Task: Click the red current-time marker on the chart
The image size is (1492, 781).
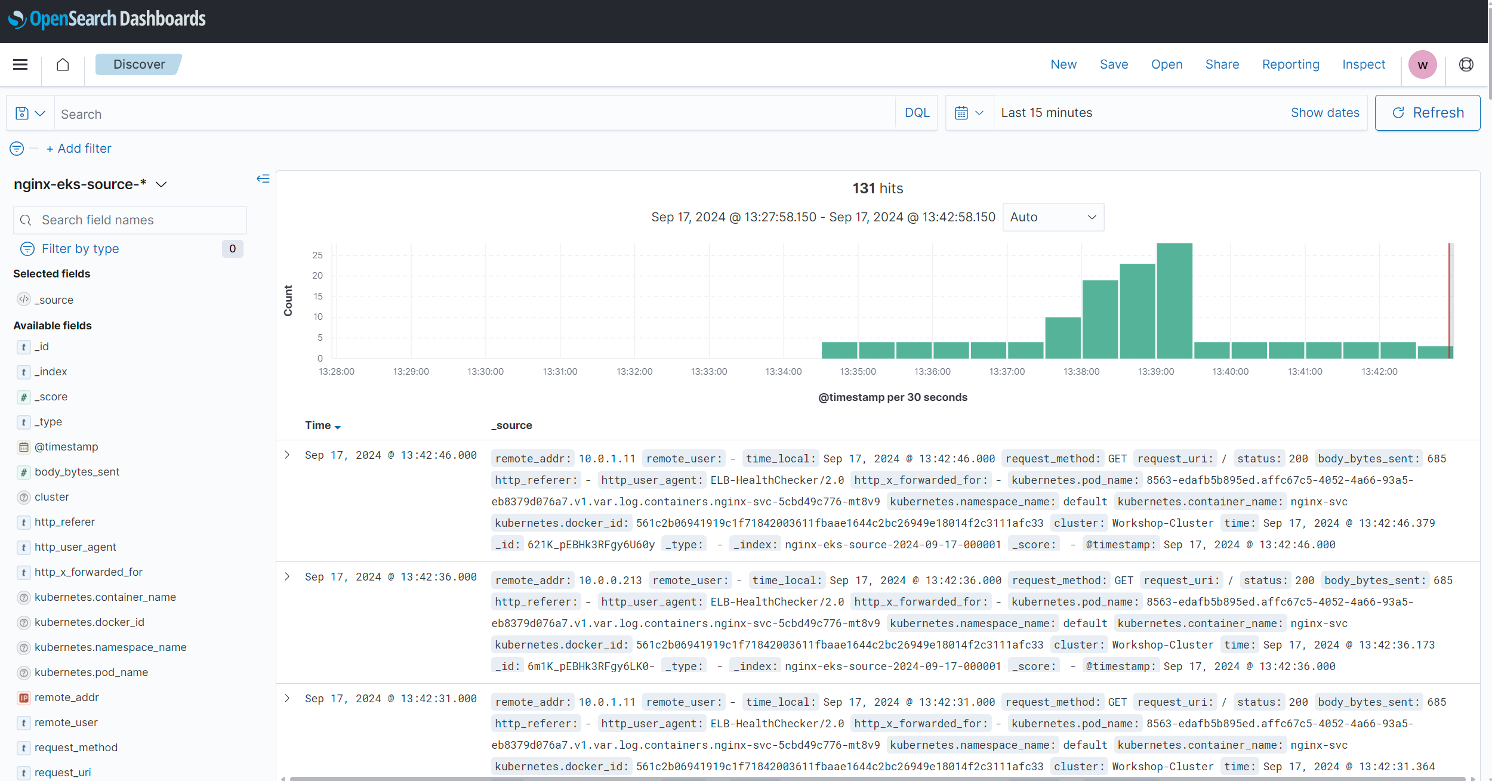Action: (1448, 301)
